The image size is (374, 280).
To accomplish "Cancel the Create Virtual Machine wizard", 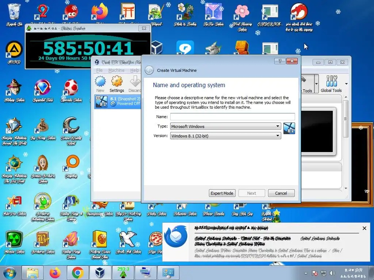I will tap(281, 193).
